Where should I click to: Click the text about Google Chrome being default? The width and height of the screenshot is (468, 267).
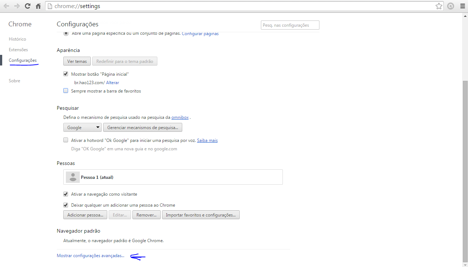[113, 241]
